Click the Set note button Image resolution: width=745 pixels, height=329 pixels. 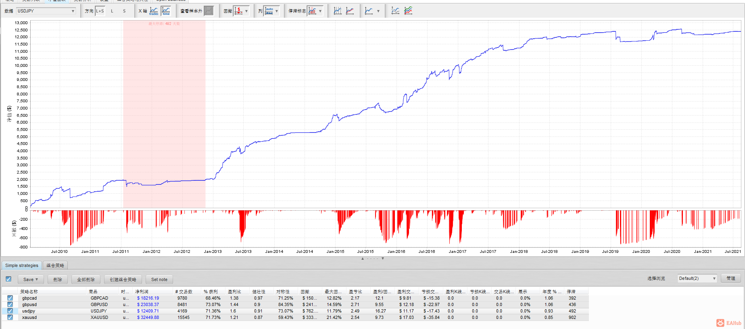[159, 279]
